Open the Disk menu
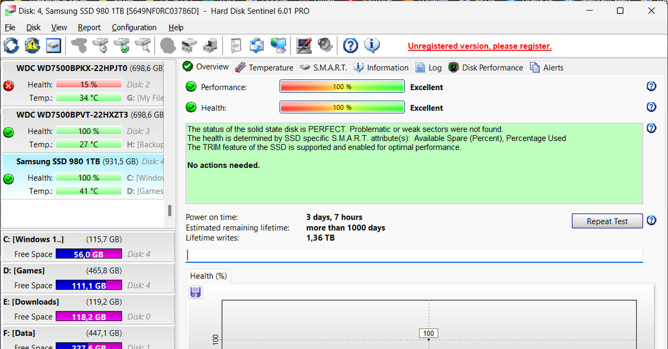The height and width of the screenshot is (349, 668). tap(33, 27)
